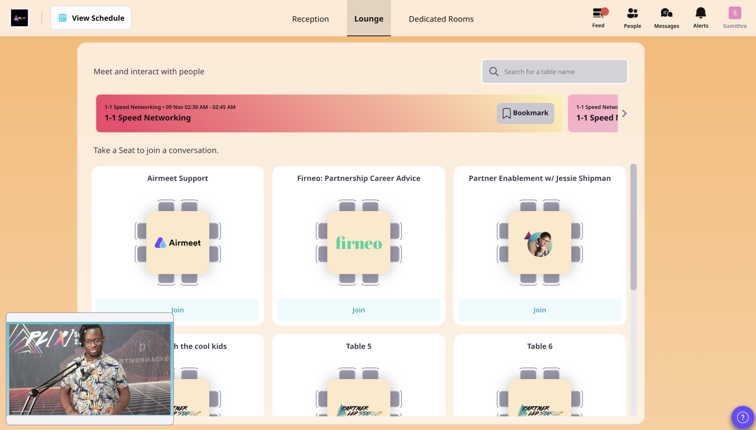Show next session with the chevron arrow

click(624, 113)
